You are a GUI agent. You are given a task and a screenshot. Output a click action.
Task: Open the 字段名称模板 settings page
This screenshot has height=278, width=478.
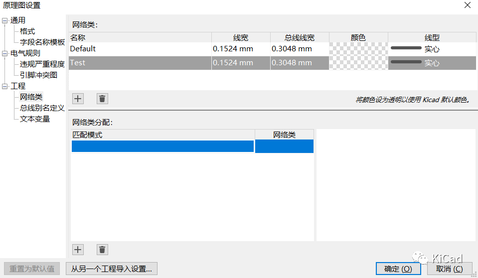(42, 42)
